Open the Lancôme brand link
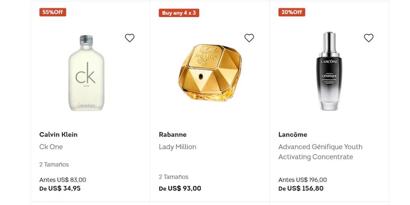This screenshot has height=205, width=410. [292, 135]
